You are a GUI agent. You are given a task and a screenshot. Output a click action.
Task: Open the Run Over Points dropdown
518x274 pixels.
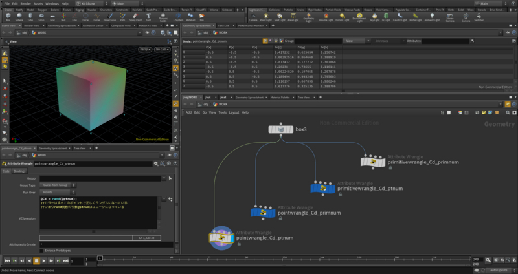(58, 192)
